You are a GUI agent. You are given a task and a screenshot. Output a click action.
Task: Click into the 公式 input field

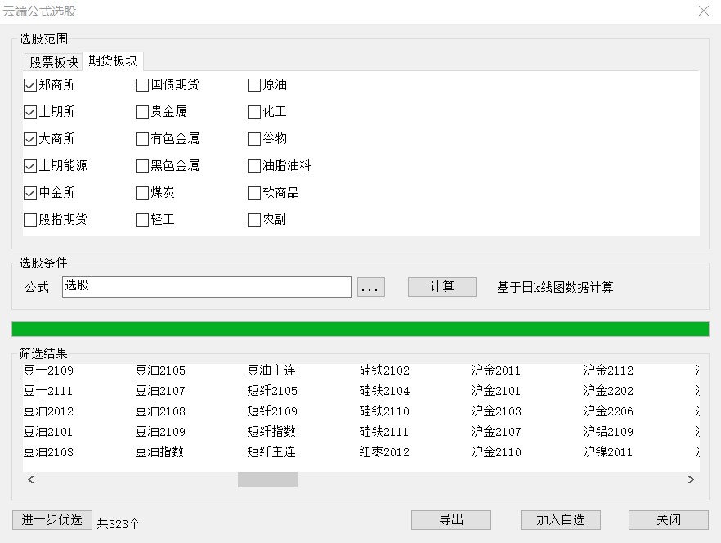pyautogui.click(x=206, y=287)
